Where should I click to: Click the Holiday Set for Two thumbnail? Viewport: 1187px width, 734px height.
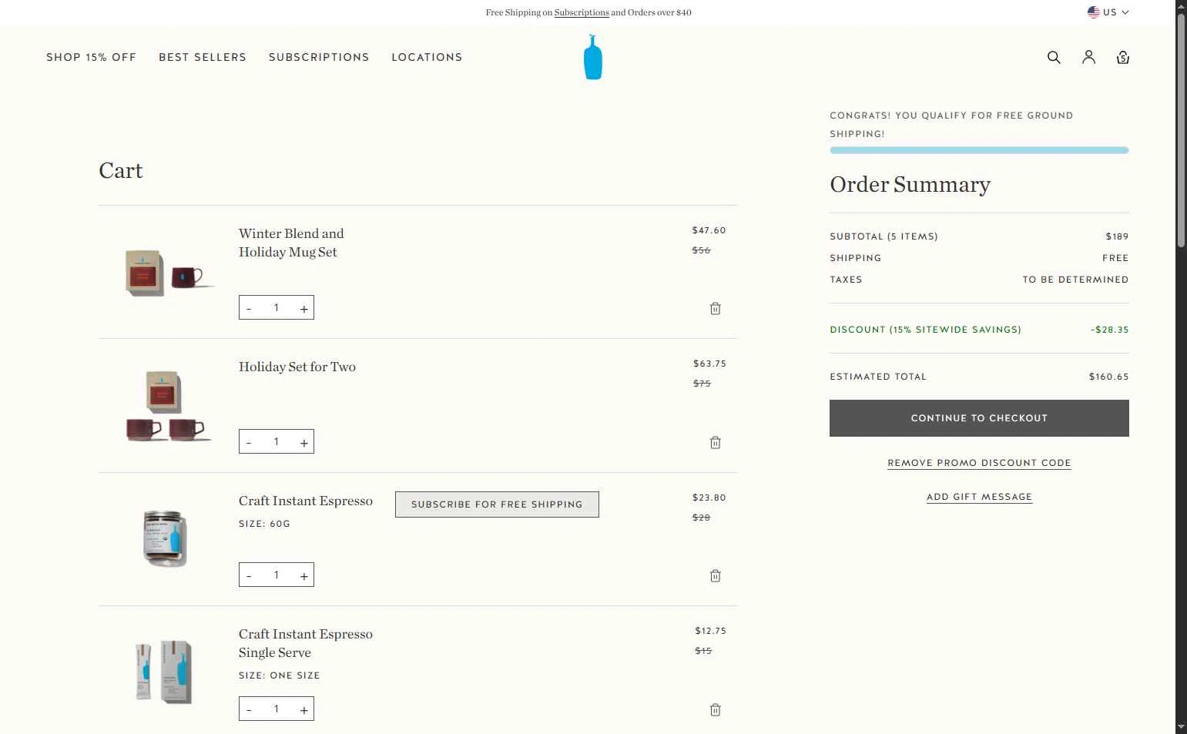(x=169, y=406)
